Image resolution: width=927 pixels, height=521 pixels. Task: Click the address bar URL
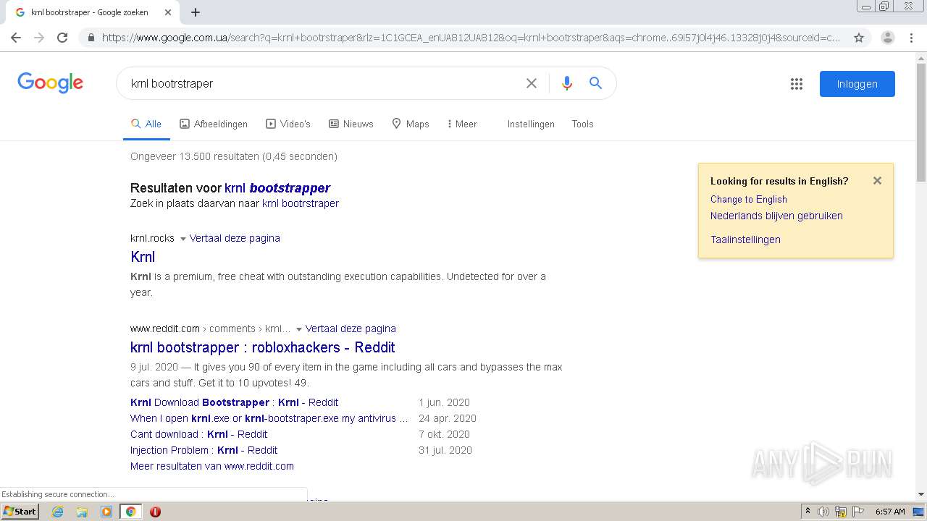(471, 38)
